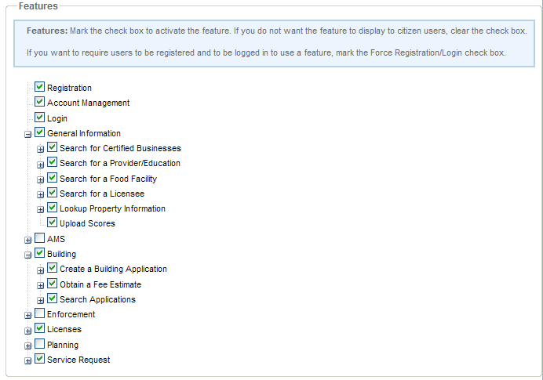Click the Search for a Provider/Education label
The image size is (543, 380).
pyautogui.click(x=119, y=163)
